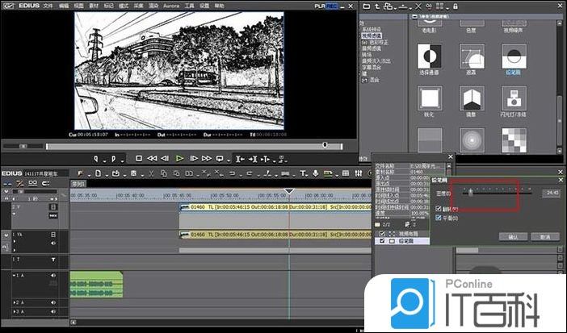Disable the pencil sketch filter checkbox in info panel
567x333 pixels.
point(382,241)
